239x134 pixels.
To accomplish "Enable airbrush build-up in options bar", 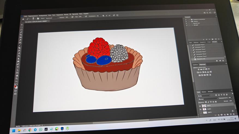I will point(86,16).
